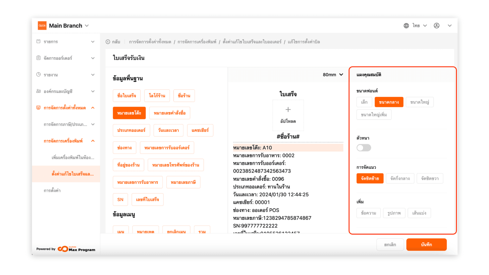Click the โลโก้ร้าน field tag
The height and width of the screenshot is (275, 489).
pos(157,96)
